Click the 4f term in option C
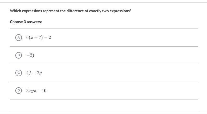Screen dimensions: 207x114 [x=29, y=73]
